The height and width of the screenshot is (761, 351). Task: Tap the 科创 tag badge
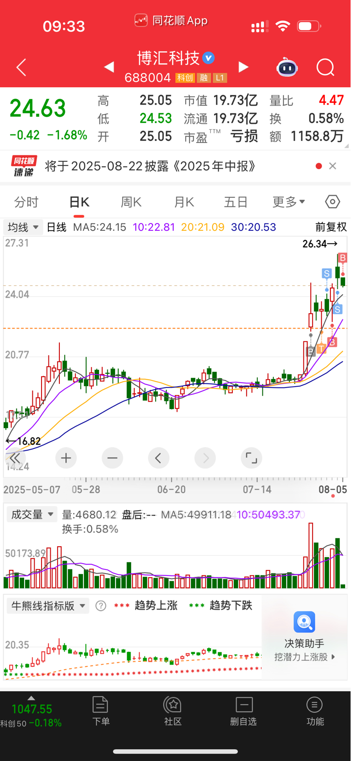click(x=185, y=78)
